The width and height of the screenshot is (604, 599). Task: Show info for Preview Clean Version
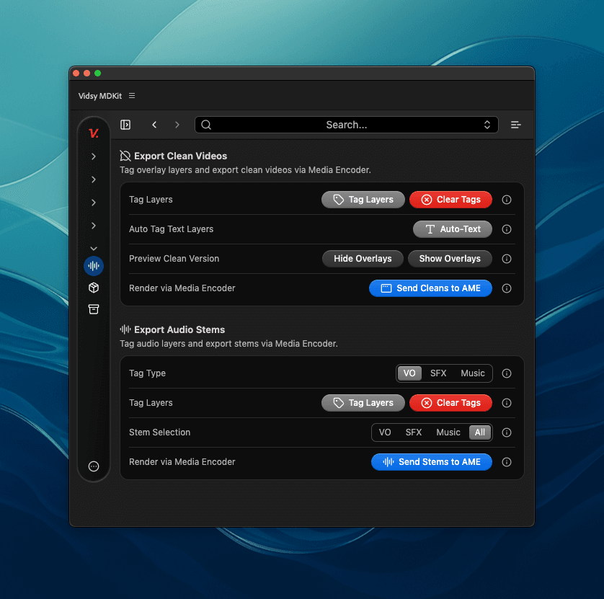click(x=507, y=259)
